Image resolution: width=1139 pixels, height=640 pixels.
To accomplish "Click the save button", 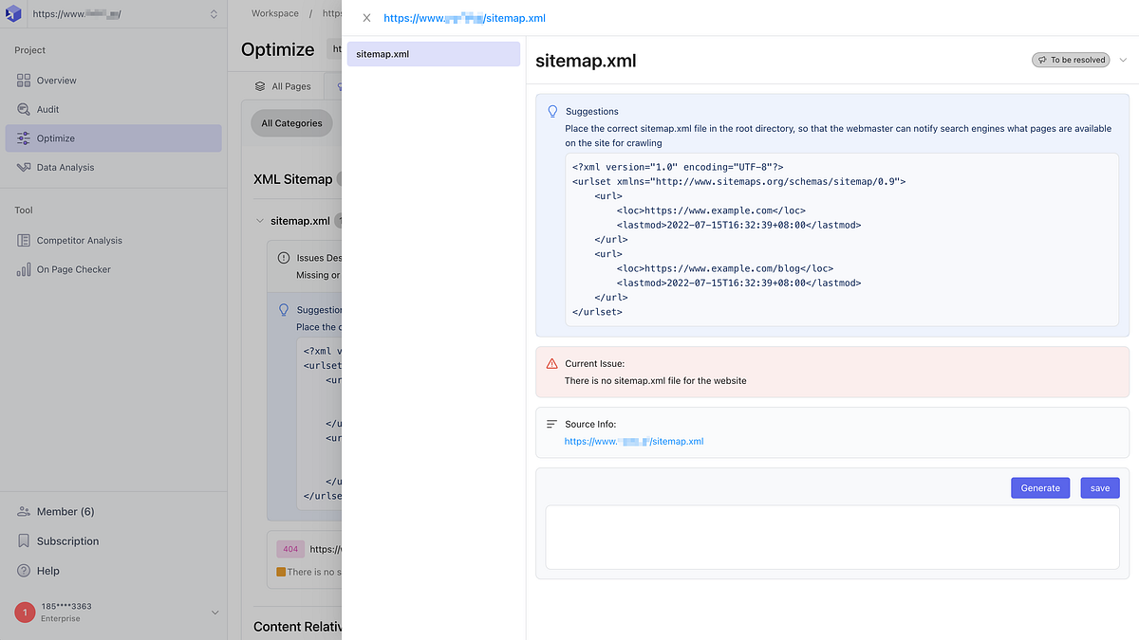I will click(x=1100, y=488).
